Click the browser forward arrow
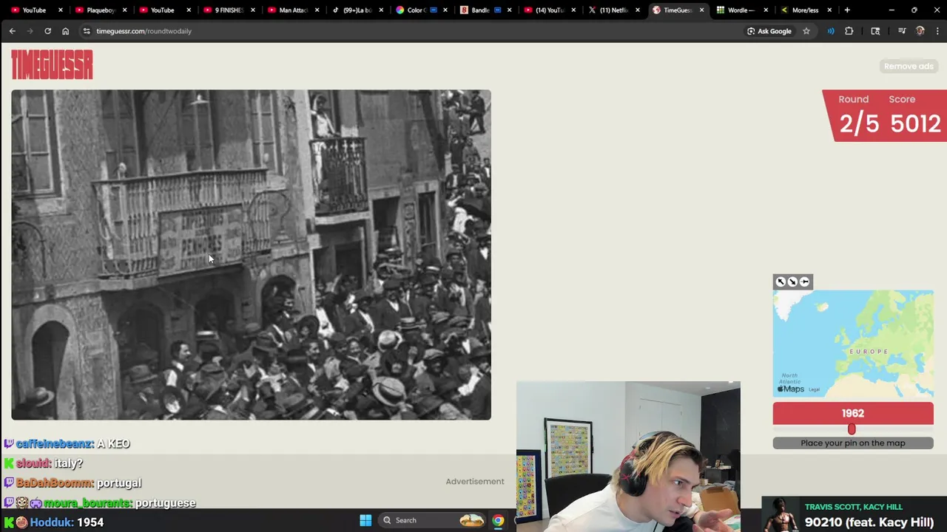 click(30, 31)
